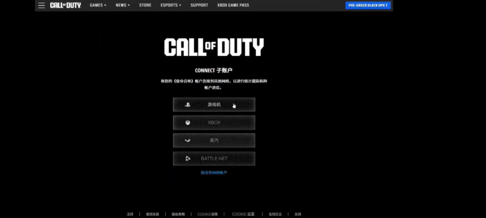Viewport: 486px width, 218px height.
Task: Open the XBOX GAME PASS menu item
Action: point(233,5)
